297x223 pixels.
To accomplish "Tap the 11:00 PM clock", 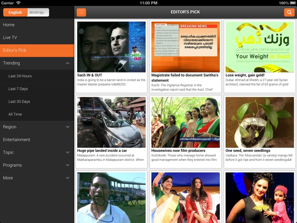I will [148, 3].
